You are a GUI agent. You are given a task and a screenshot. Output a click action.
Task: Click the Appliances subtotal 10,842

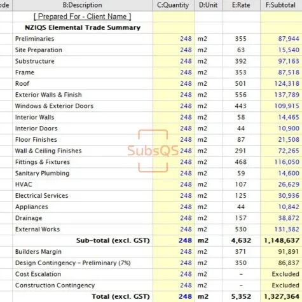click(x=289, y=207)
